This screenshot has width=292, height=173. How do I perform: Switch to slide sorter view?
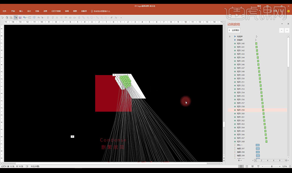point(247,167)
